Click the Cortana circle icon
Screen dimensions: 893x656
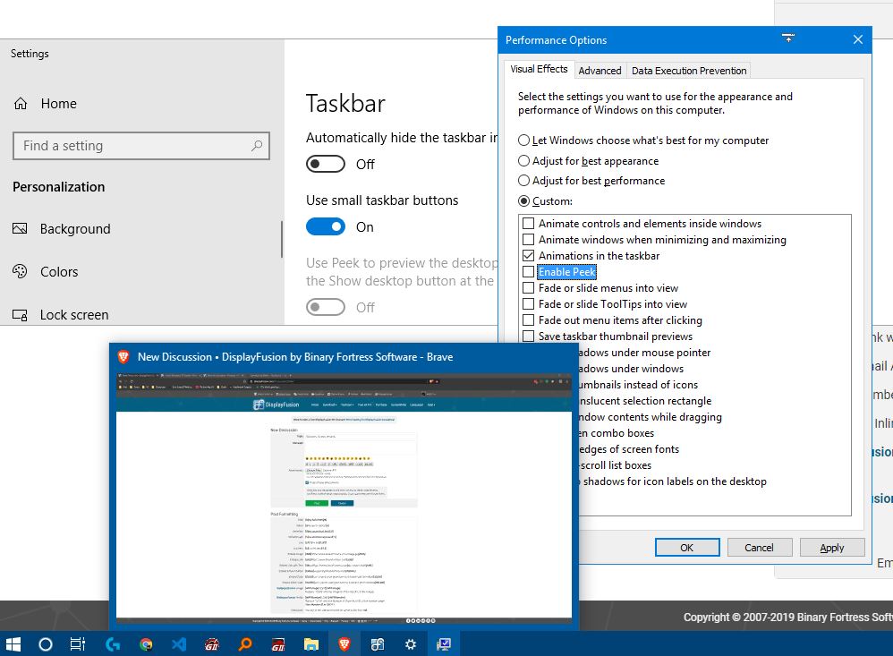click(x=46, y=643)
